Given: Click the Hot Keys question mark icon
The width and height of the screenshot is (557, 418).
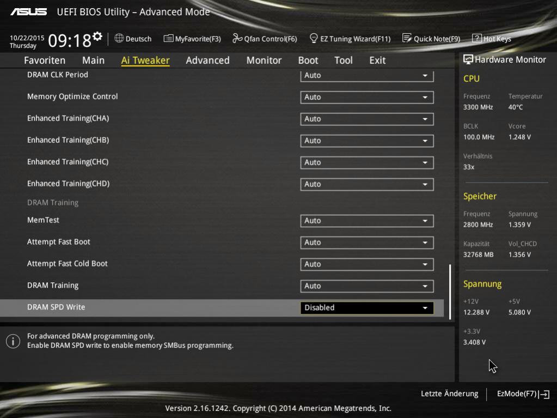Looking at the screenshot, I should click(x=477, y=38).
